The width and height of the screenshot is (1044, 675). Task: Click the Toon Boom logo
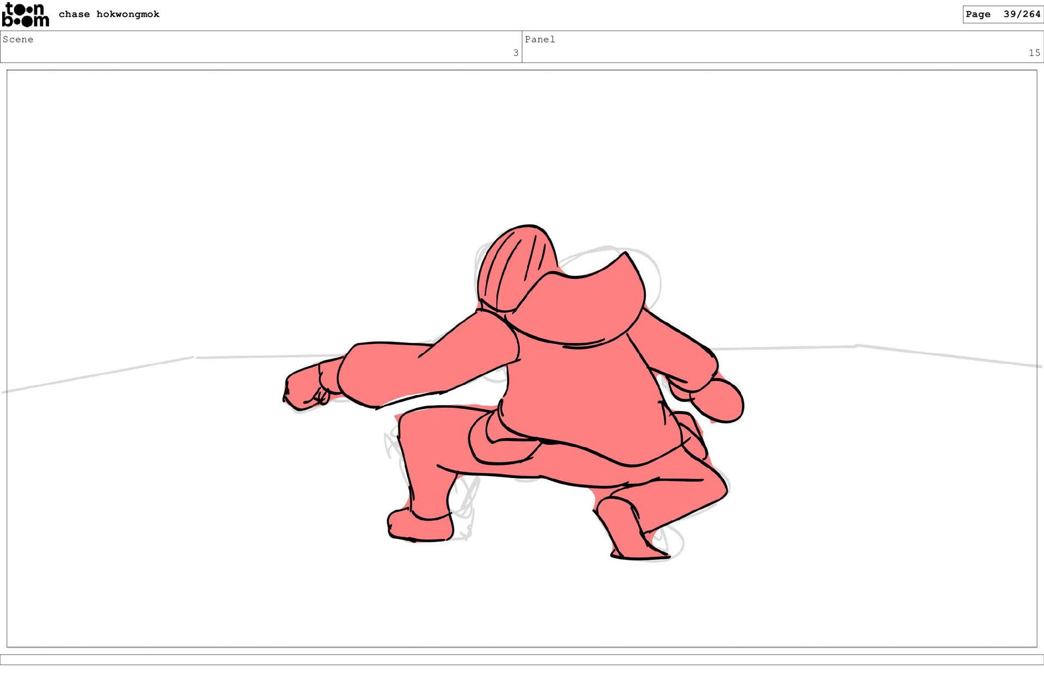[26, 15]
